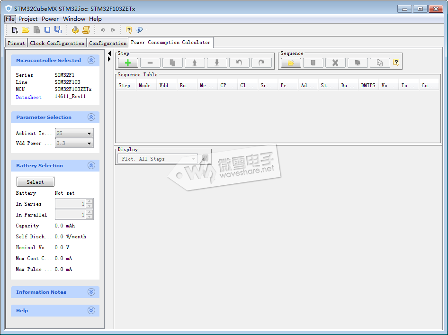Expand the Help panel section
This screenshot has height=335, width=448.
(91, 311)
